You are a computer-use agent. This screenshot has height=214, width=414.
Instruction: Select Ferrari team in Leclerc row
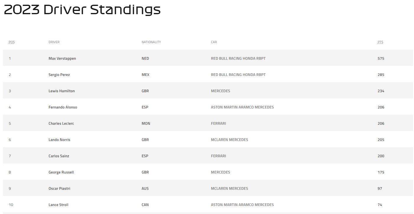(218, 124)
